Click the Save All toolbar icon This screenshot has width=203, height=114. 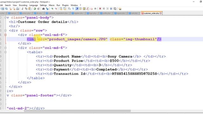pyautogui.click(x=6, y=9)
